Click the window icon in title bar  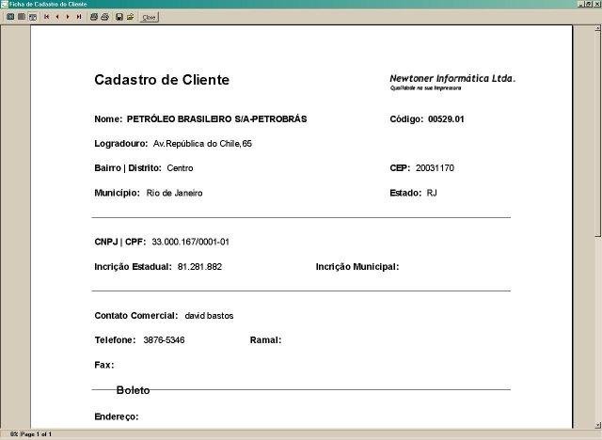point(4,4)
